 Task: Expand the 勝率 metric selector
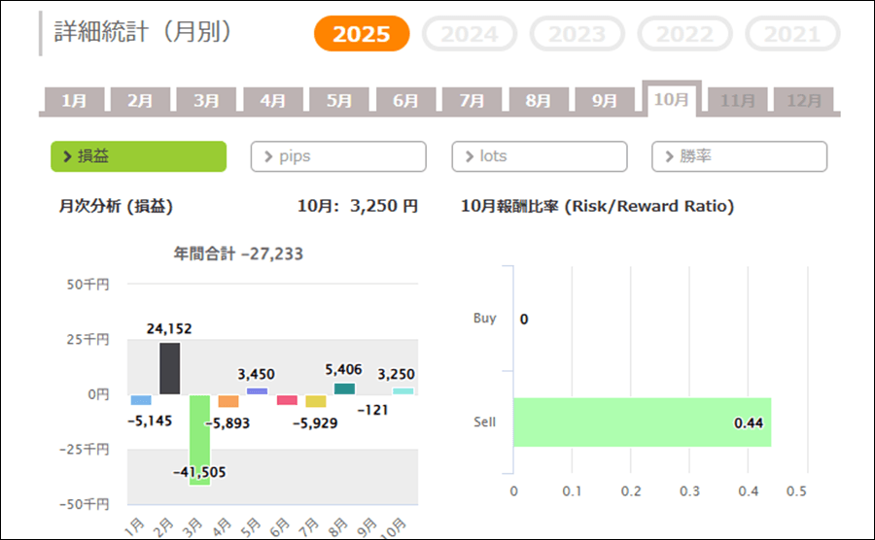point(739,156)
